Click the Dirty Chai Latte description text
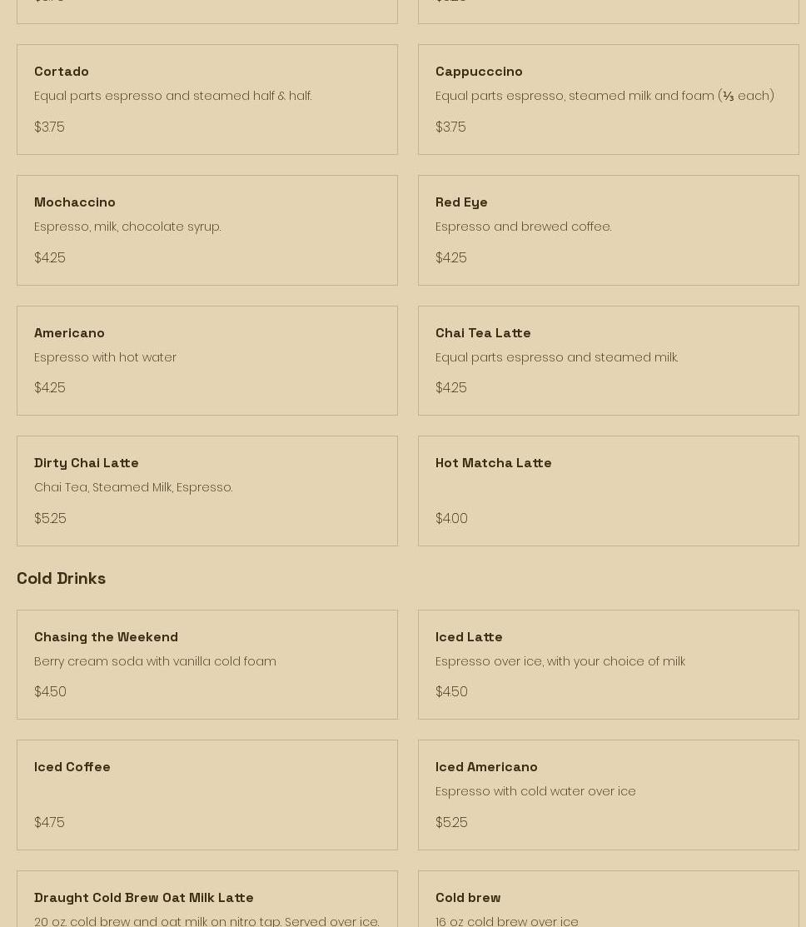The image size is (806, 927). pos(133,487)
